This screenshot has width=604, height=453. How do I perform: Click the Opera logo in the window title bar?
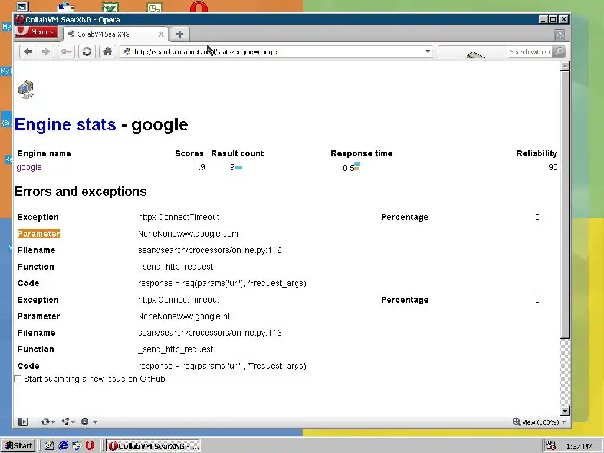19,19
